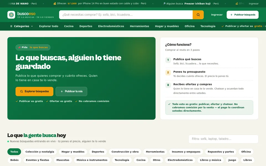Click the plus icon in Publicar la mía

pos(62,92)
